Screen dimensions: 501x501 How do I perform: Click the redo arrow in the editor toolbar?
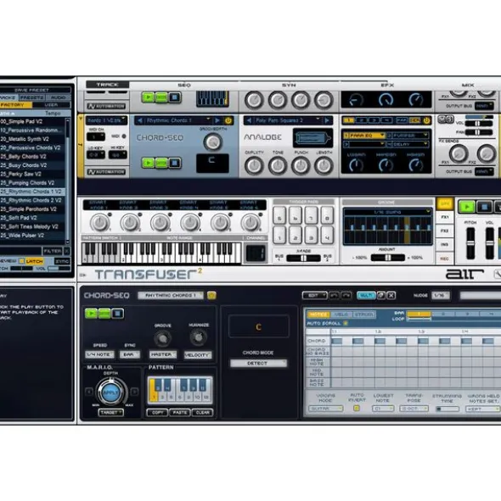click(346, 295)
